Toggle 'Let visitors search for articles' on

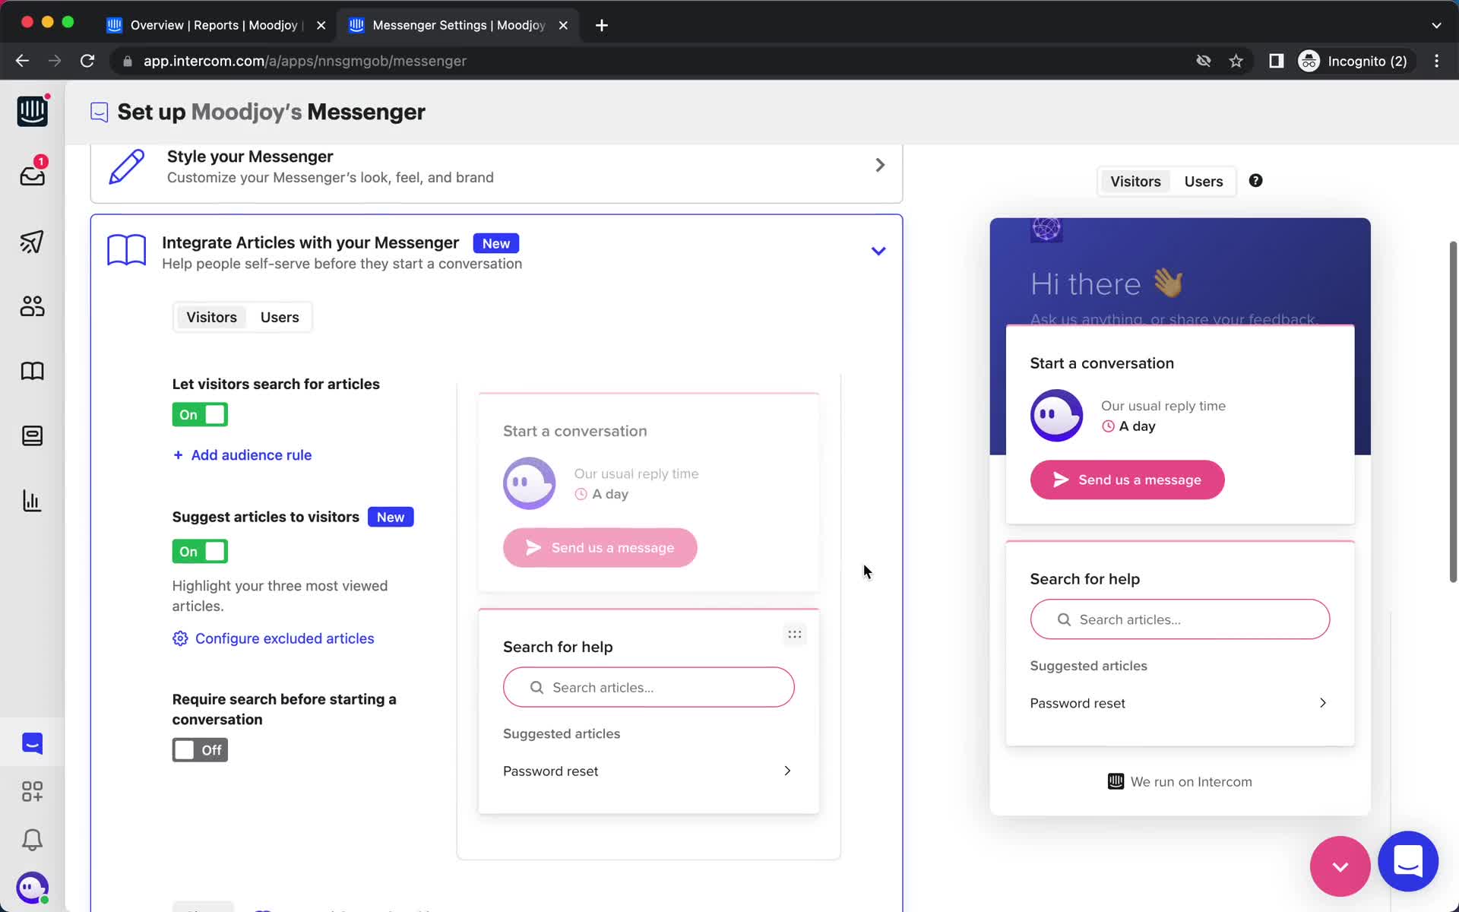200,414
